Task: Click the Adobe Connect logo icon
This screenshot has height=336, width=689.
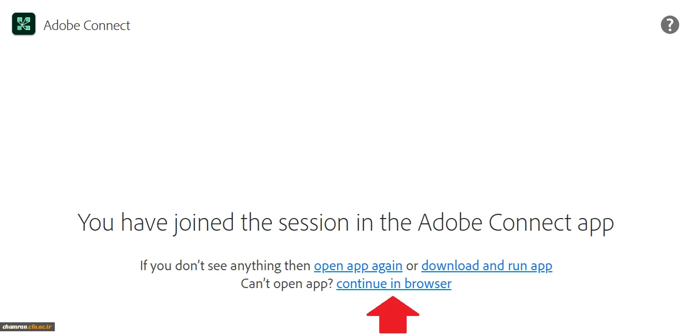Action: pyautogui.click(x=24, y=24)
